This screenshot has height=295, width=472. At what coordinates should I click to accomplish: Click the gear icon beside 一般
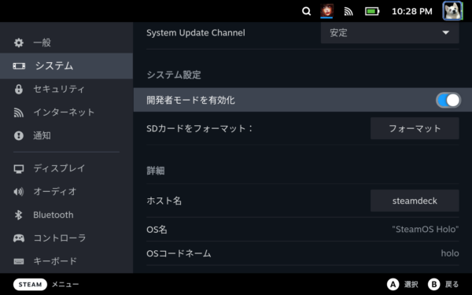19,42
